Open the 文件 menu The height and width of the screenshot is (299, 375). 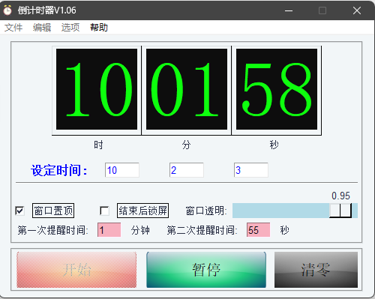[x=13, y=28]
